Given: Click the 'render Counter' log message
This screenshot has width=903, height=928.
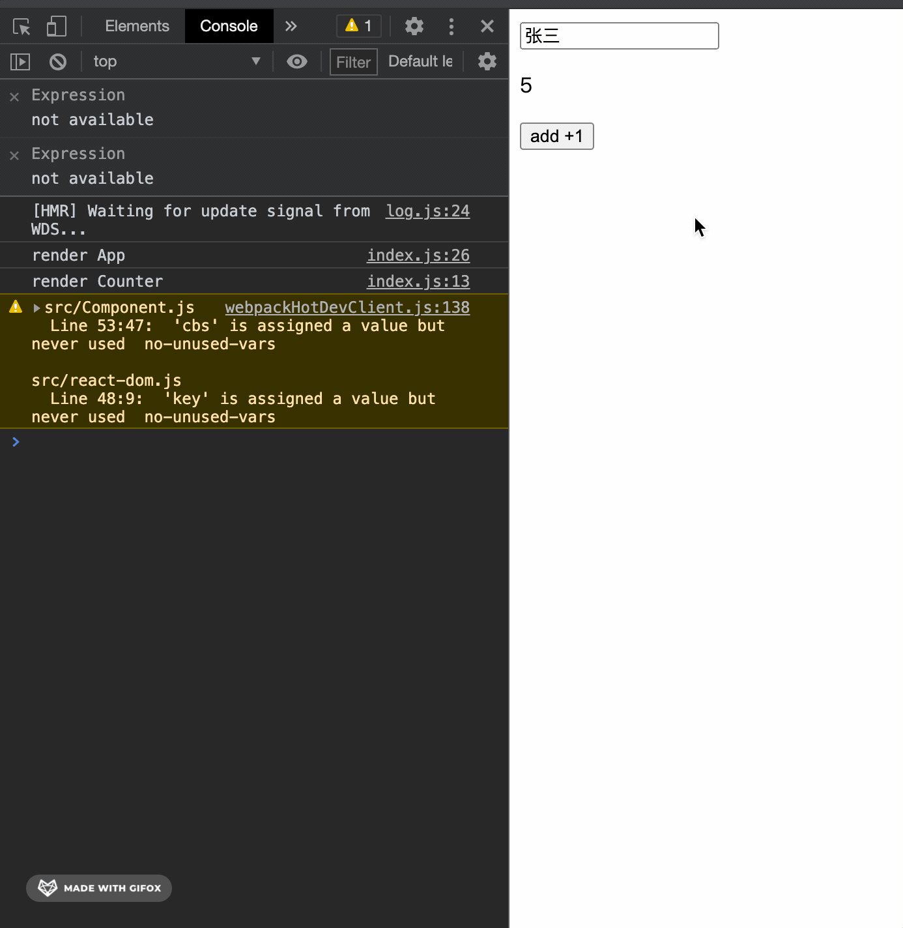Looking at the screenshot, I should pos(97,282).
